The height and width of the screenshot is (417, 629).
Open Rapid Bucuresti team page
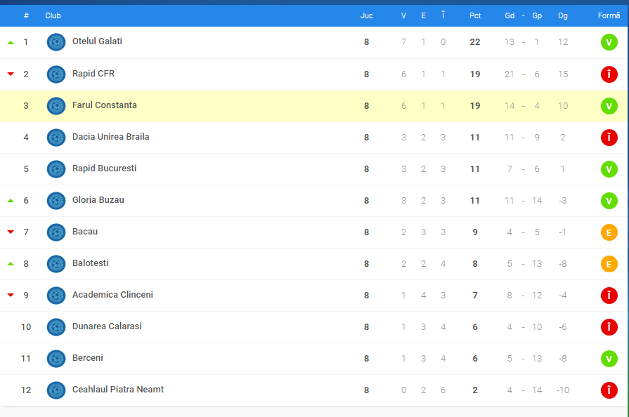pos(104,168)
